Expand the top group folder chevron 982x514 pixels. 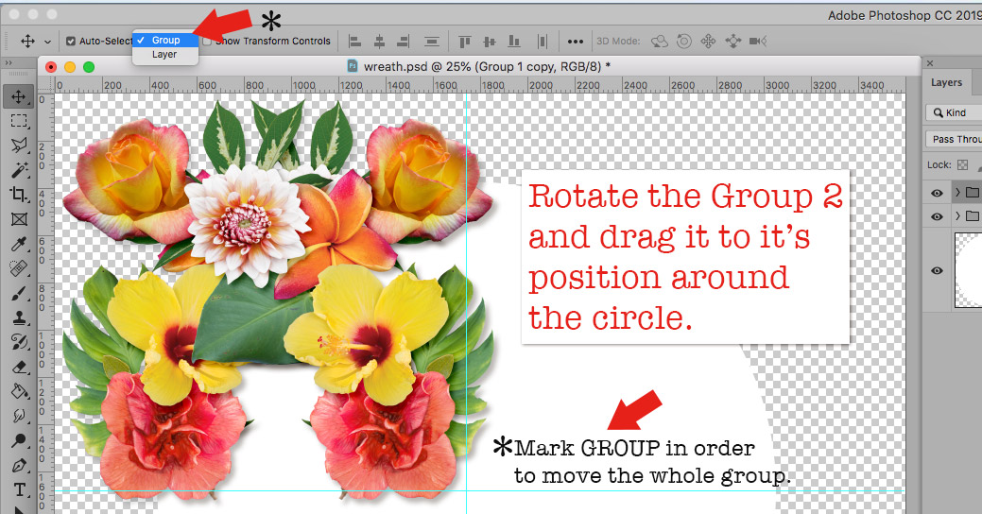point(957,192)
